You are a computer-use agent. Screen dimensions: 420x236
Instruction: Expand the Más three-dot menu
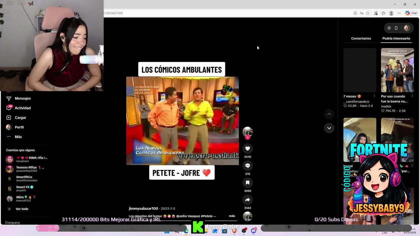click(9, 137)
